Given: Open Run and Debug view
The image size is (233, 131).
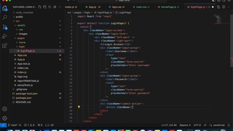Looking at the screenshot, I should (5, 36).
